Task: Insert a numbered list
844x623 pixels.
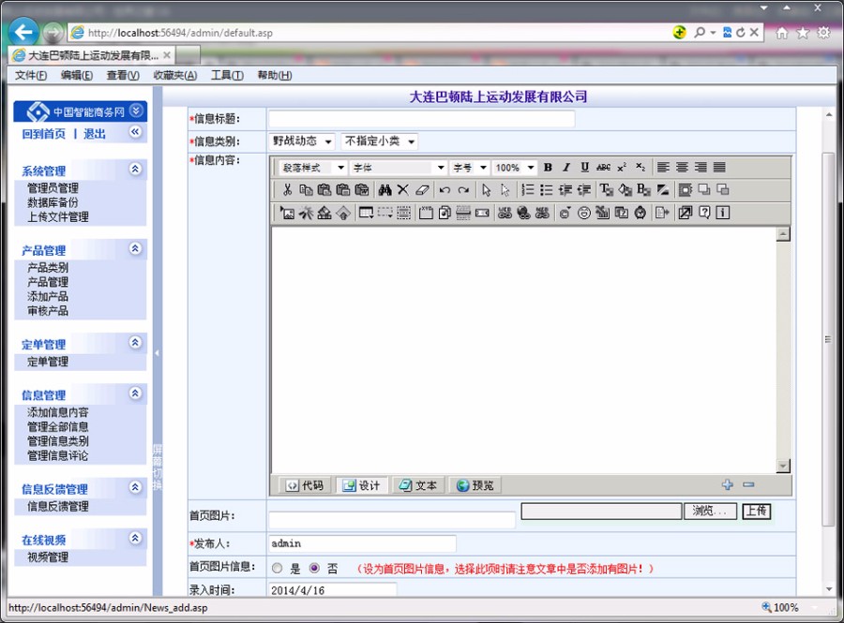Action: coord(526,188)
